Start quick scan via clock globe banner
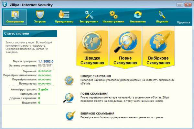194x129 pixels. coord(92,42)
